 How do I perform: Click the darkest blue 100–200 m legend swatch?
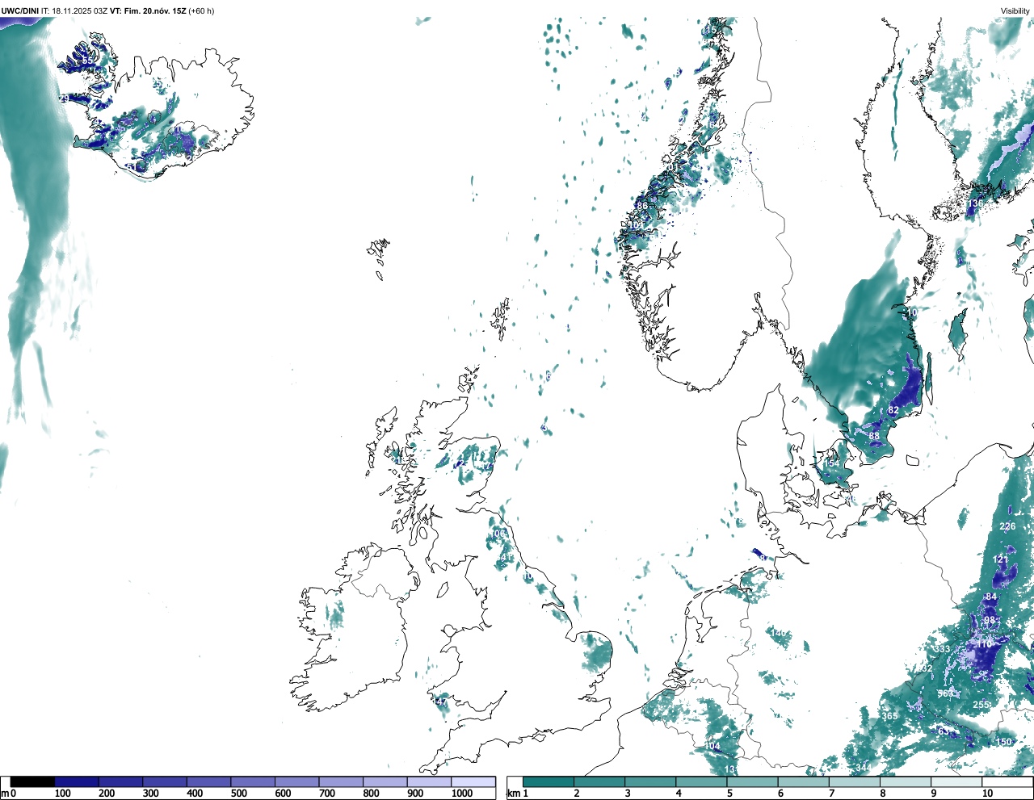click(77, 782)
